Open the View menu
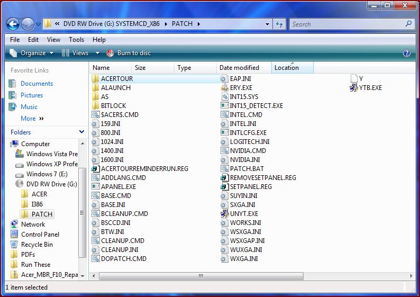420x297 pixels. (x=53, y=40)
